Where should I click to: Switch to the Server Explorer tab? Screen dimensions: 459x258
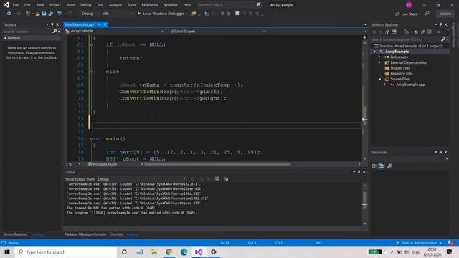click(x=15, y=234)
